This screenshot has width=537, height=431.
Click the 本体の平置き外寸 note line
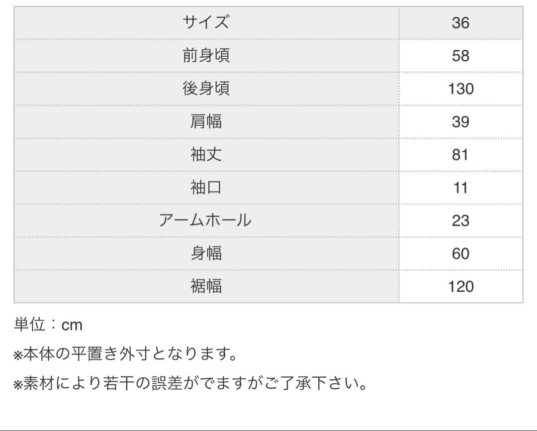pyautogui.click(x=125, y=354)
